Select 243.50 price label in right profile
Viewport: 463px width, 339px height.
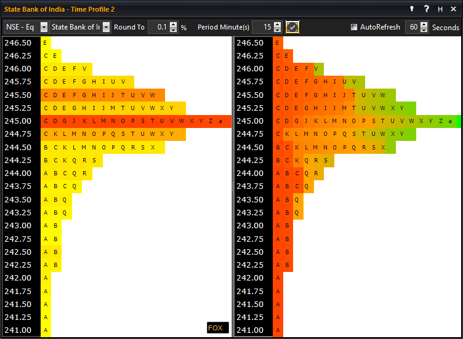point(250,200)
